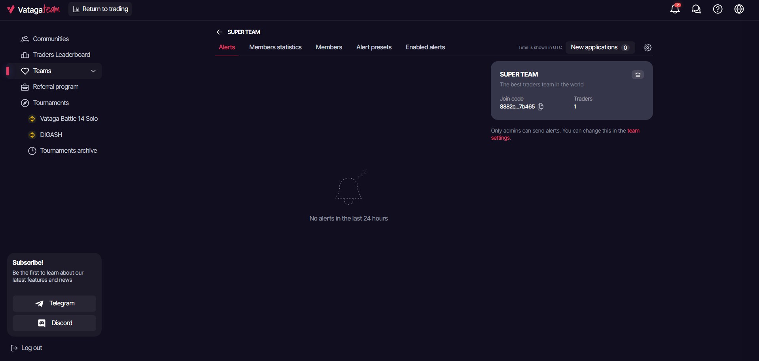Click the Teams heart icon
This screenshot has height=361, width=759.
coord(25,71)
